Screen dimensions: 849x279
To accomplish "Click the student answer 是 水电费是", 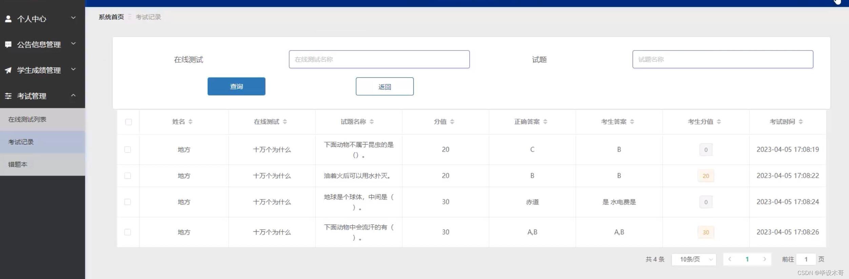I will (619, 202).
